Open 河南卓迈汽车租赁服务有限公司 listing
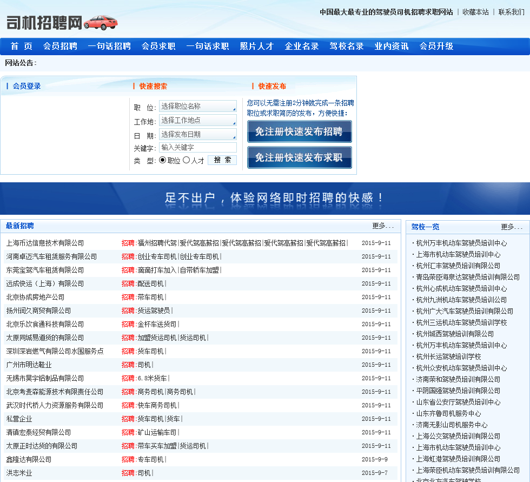This screenshot has width=530, height=482. point(51,256)
